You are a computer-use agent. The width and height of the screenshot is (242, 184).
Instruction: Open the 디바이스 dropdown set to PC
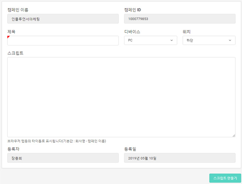[x=151, y=40]
